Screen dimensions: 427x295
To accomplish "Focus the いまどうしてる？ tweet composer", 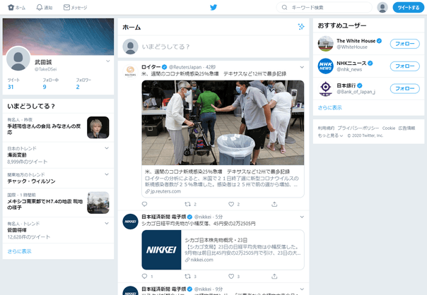I will coord(223,47).
